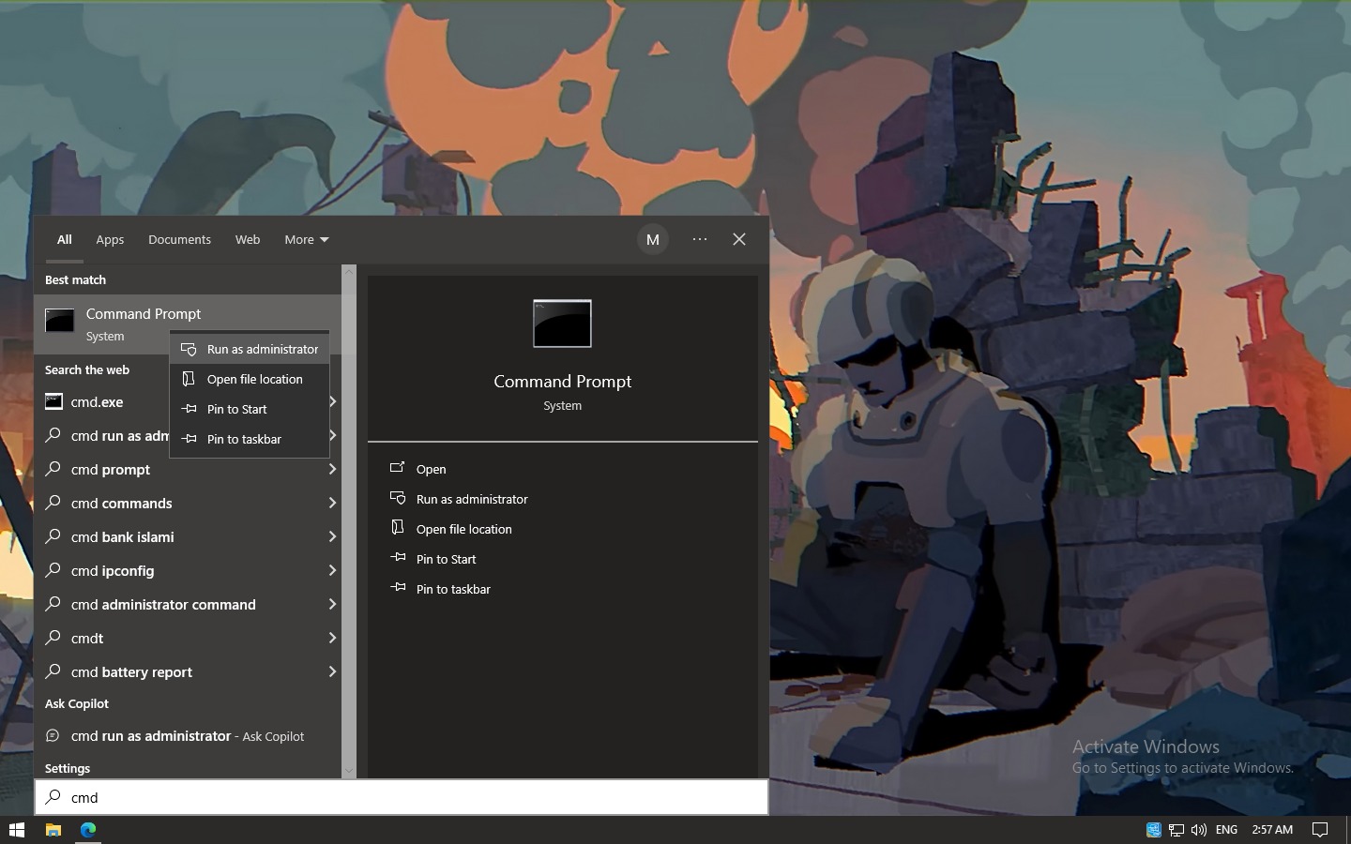
Task: Open the three-dot options menu in search
Action: pos(700,240)
